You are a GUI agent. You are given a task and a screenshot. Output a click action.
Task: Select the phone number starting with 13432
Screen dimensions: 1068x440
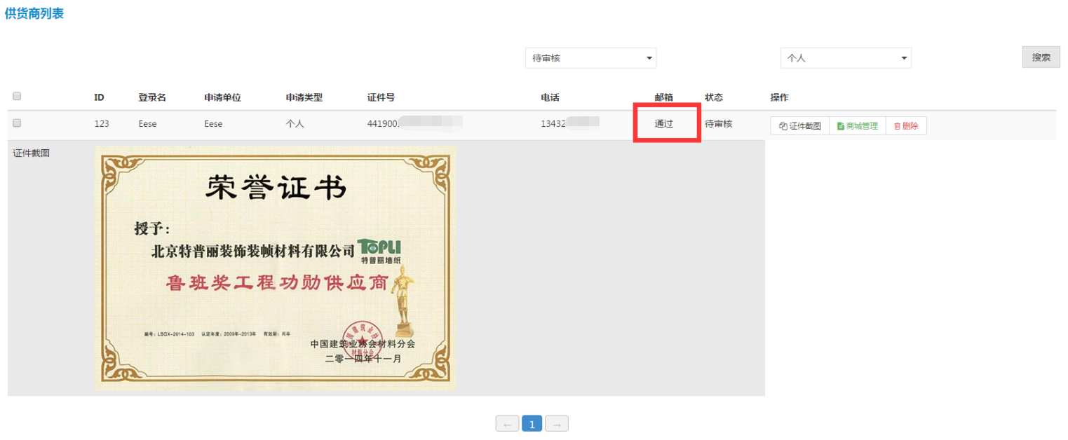coord(570,124)
